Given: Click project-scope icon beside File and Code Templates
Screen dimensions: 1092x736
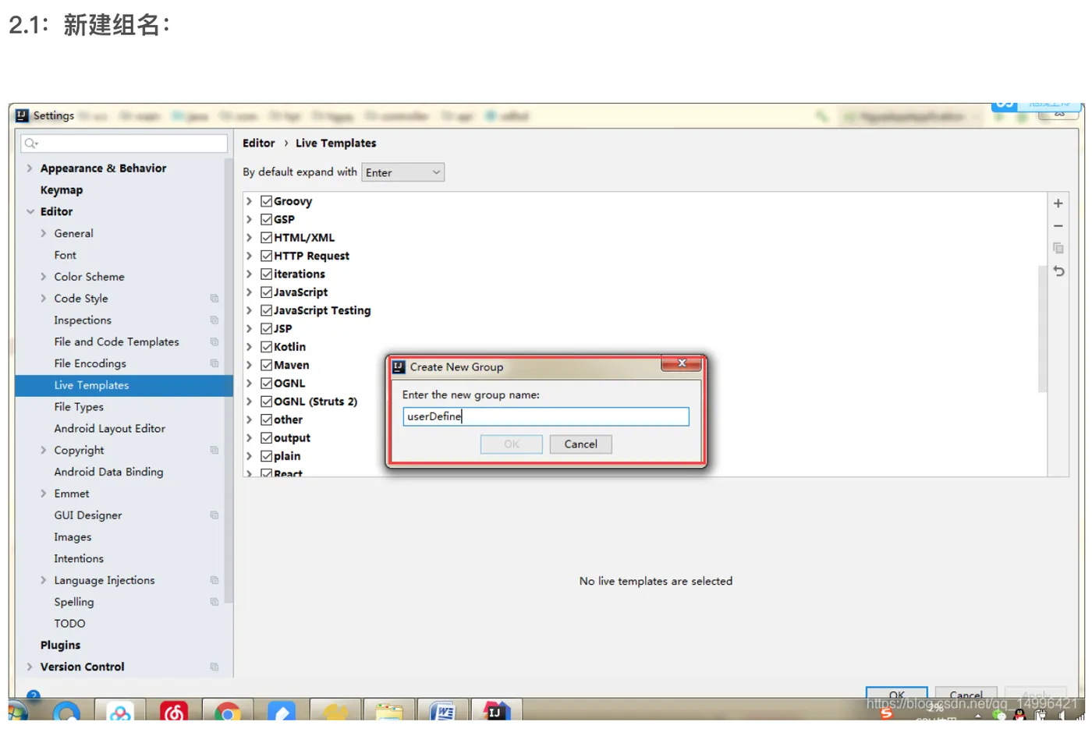Looking at the screenshot, I should (214, 342).
